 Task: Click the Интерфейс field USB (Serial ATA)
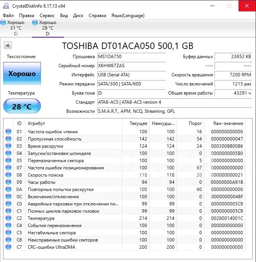pyautogui.click(x=132, y=75)
